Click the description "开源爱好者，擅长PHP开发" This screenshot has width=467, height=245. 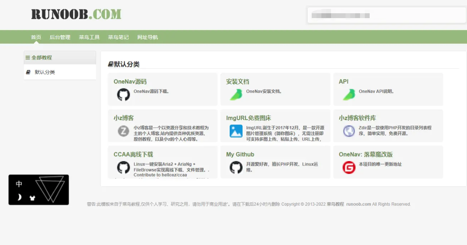coord(282,167)
